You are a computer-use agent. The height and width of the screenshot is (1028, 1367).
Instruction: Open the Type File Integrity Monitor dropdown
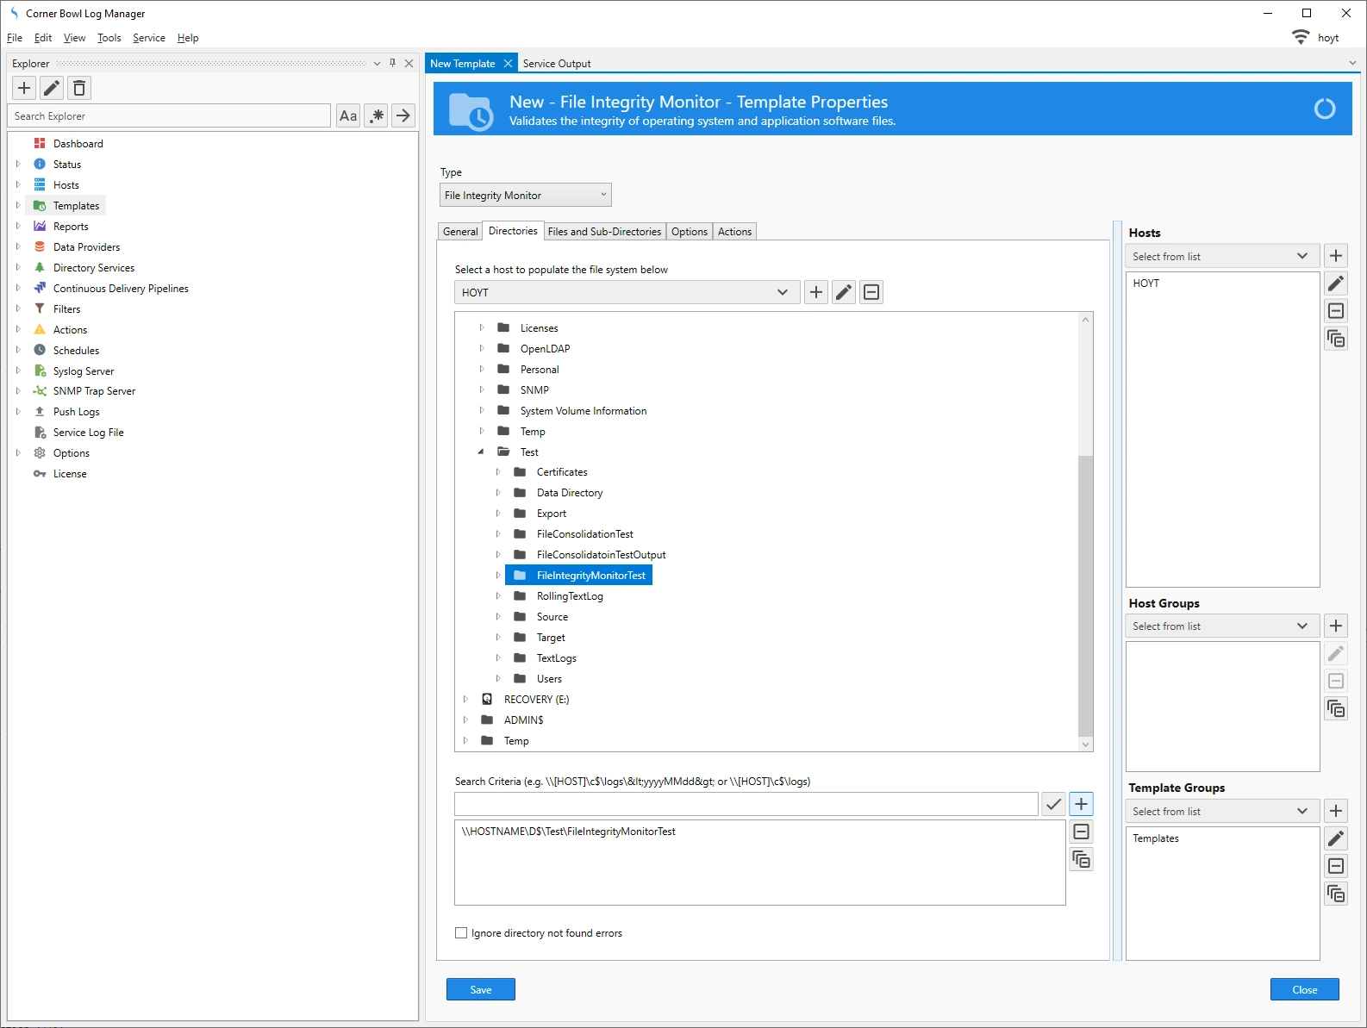[x=525, y=196]
